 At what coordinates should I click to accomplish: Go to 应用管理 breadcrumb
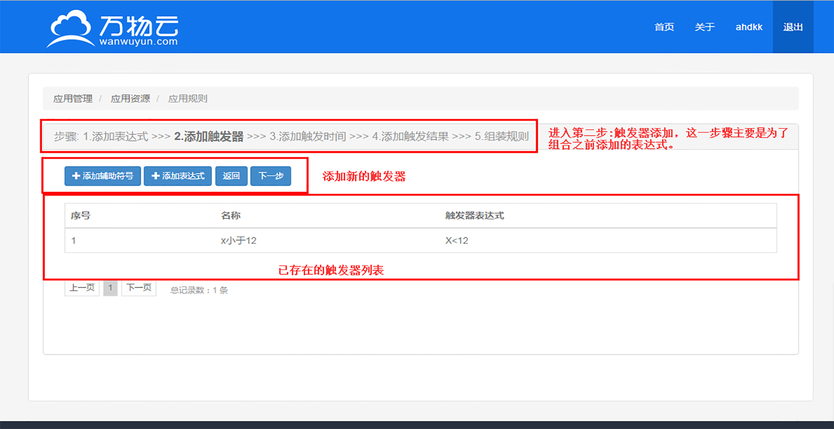[x=73, y=99]
